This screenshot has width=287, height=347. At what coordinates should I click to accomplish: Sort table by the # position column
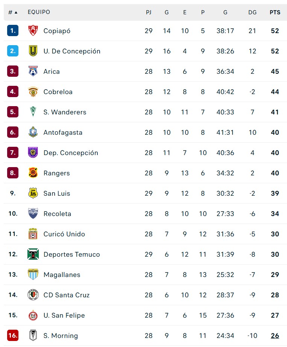click(x=13, y=12)
